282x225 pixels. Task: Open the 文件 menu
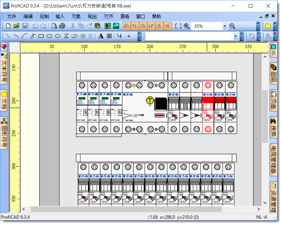coord(11,16)
